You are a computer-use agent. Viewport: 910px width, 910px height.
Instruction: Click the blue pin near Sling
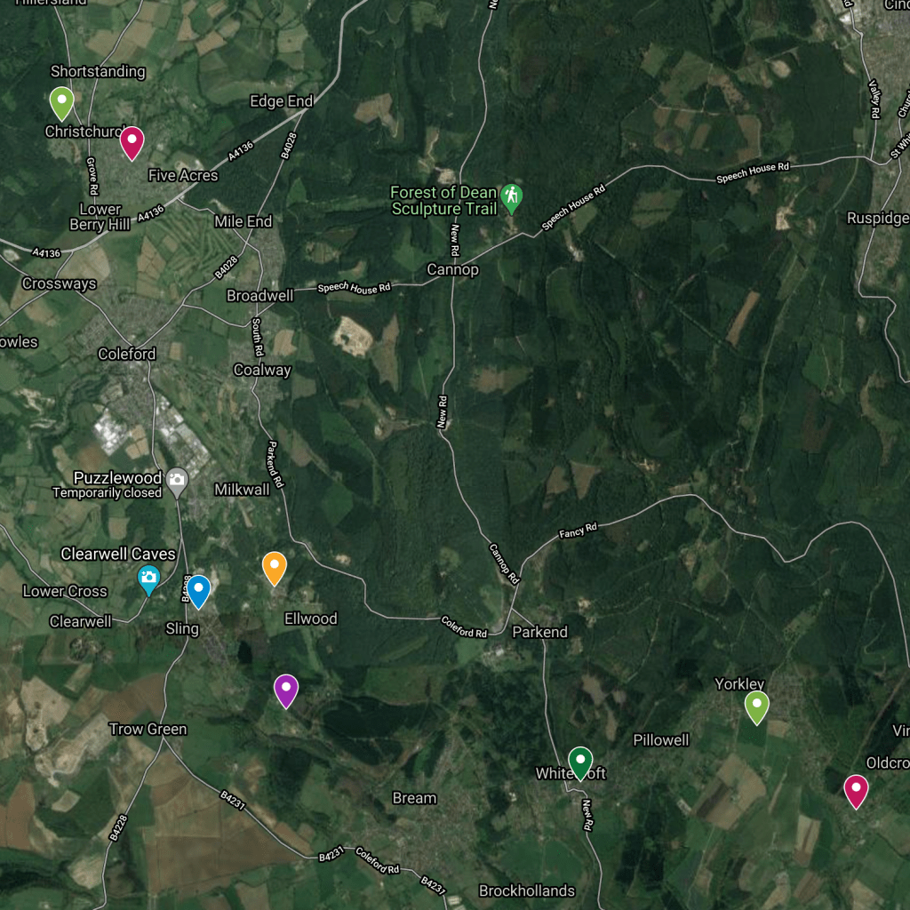[x=198, y=591]
